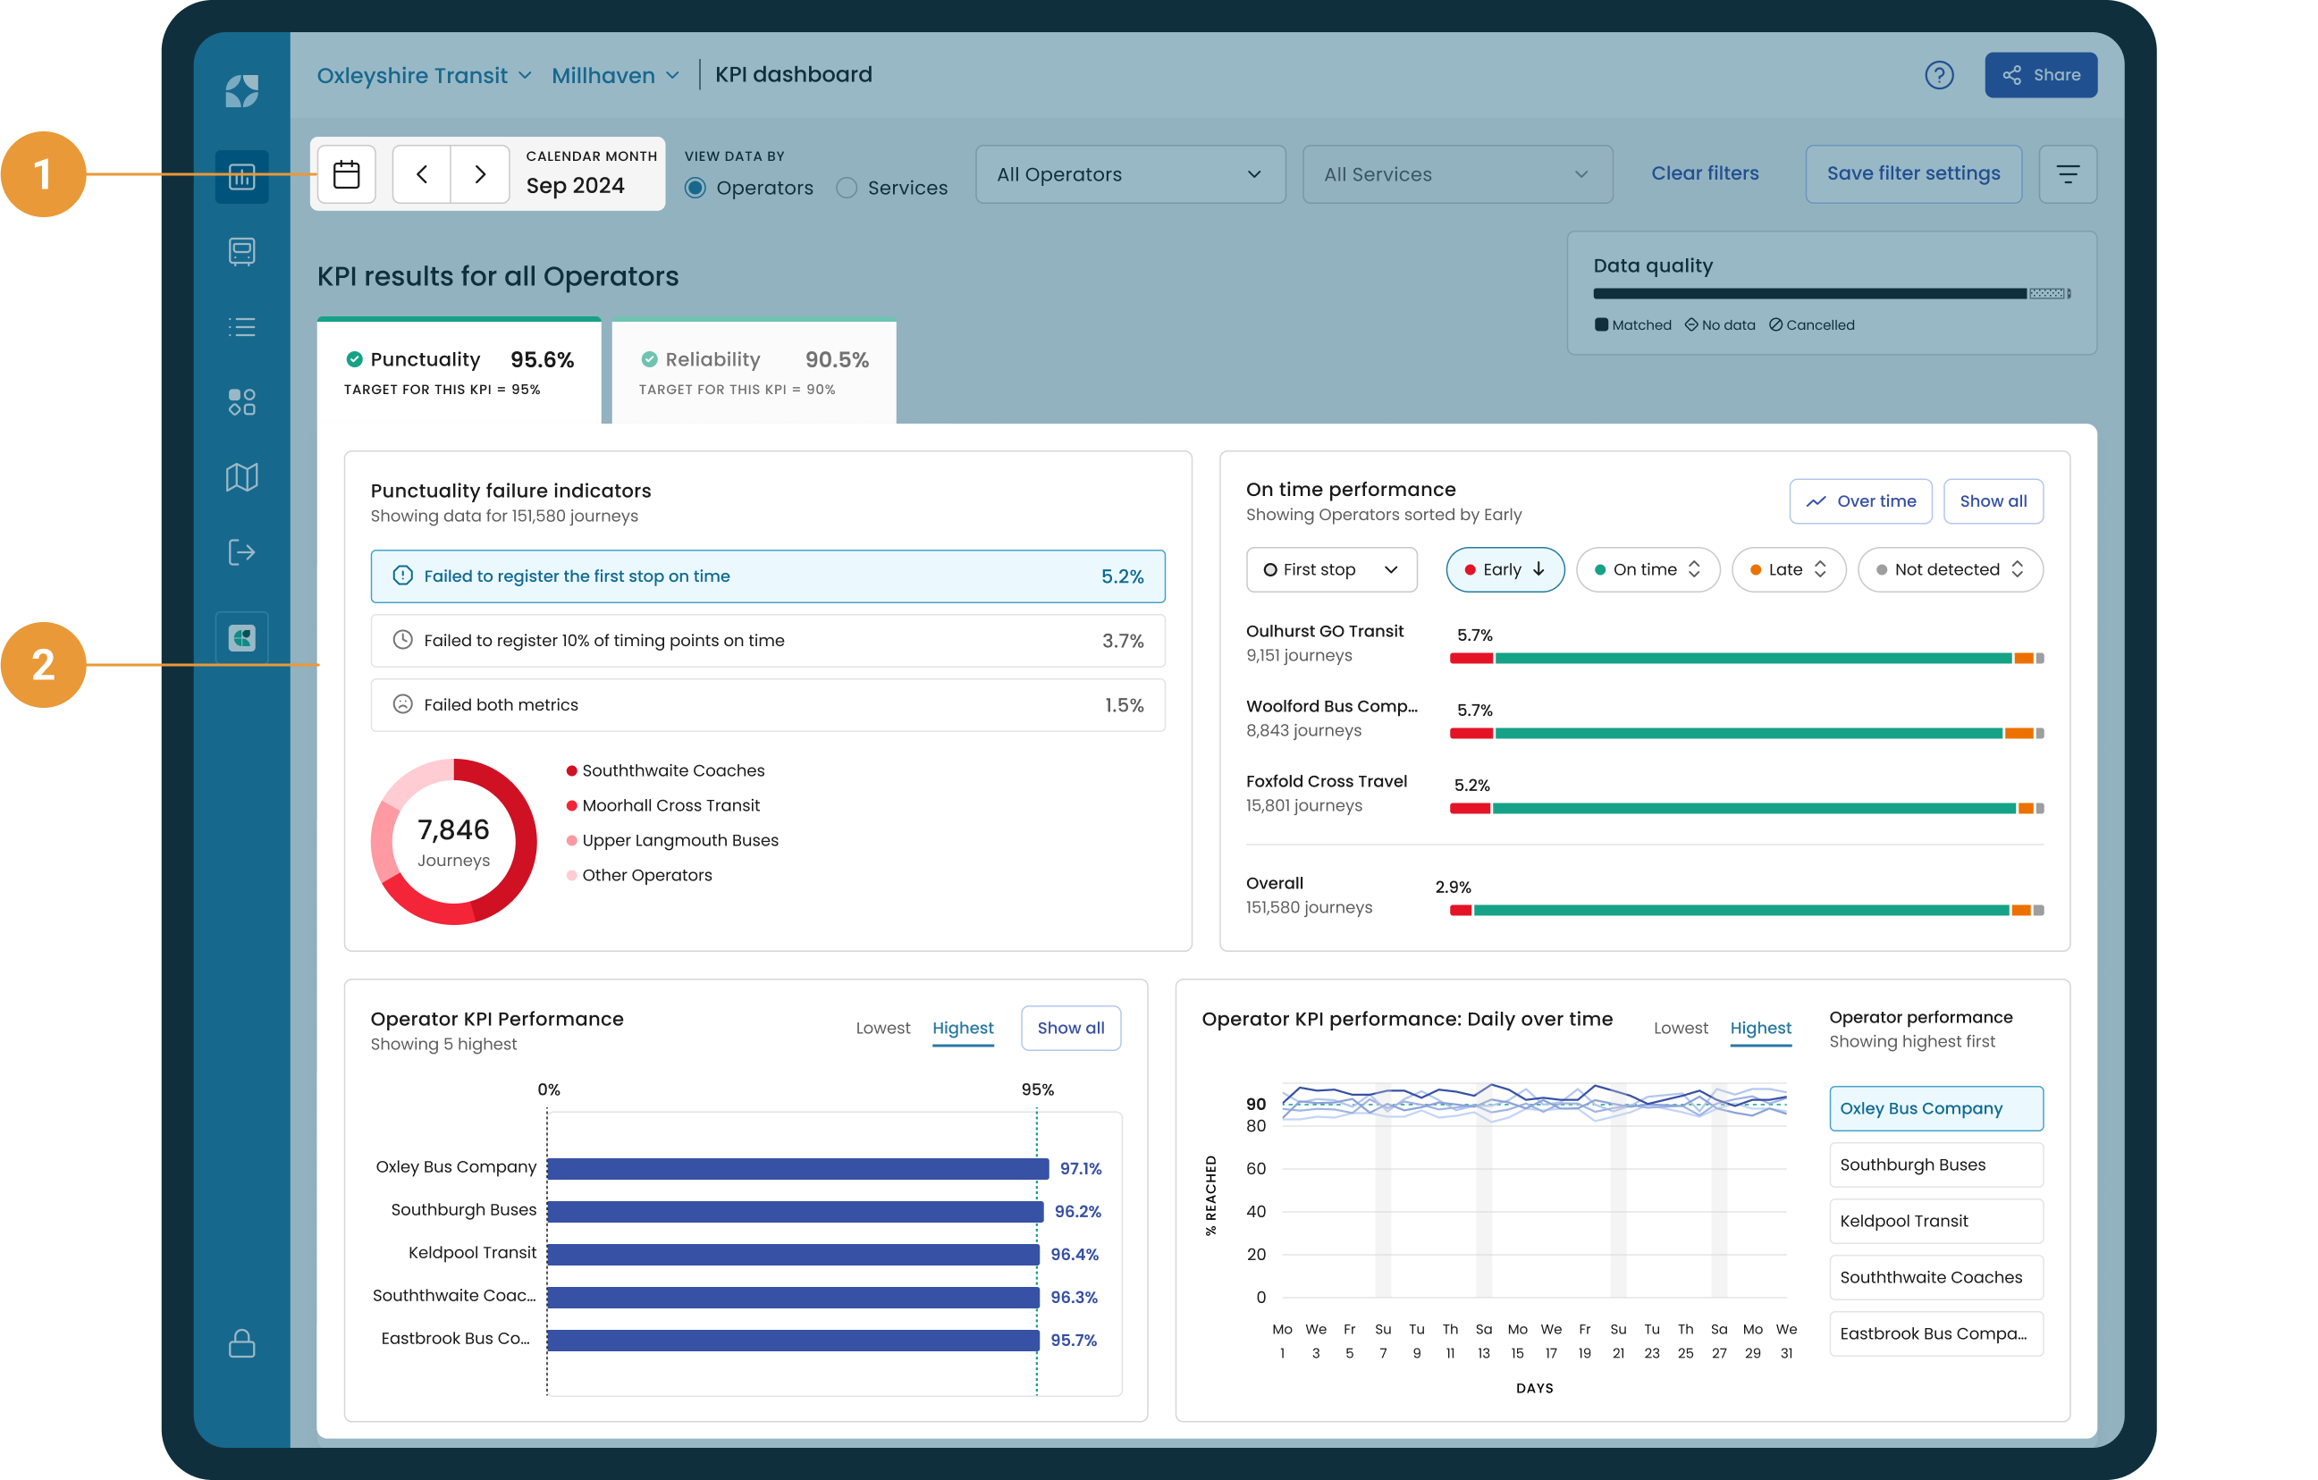Advance to next month arrow
The width and height of the screenshot is (2318, 1480).
pyautogui.click(x=479, y=174)
